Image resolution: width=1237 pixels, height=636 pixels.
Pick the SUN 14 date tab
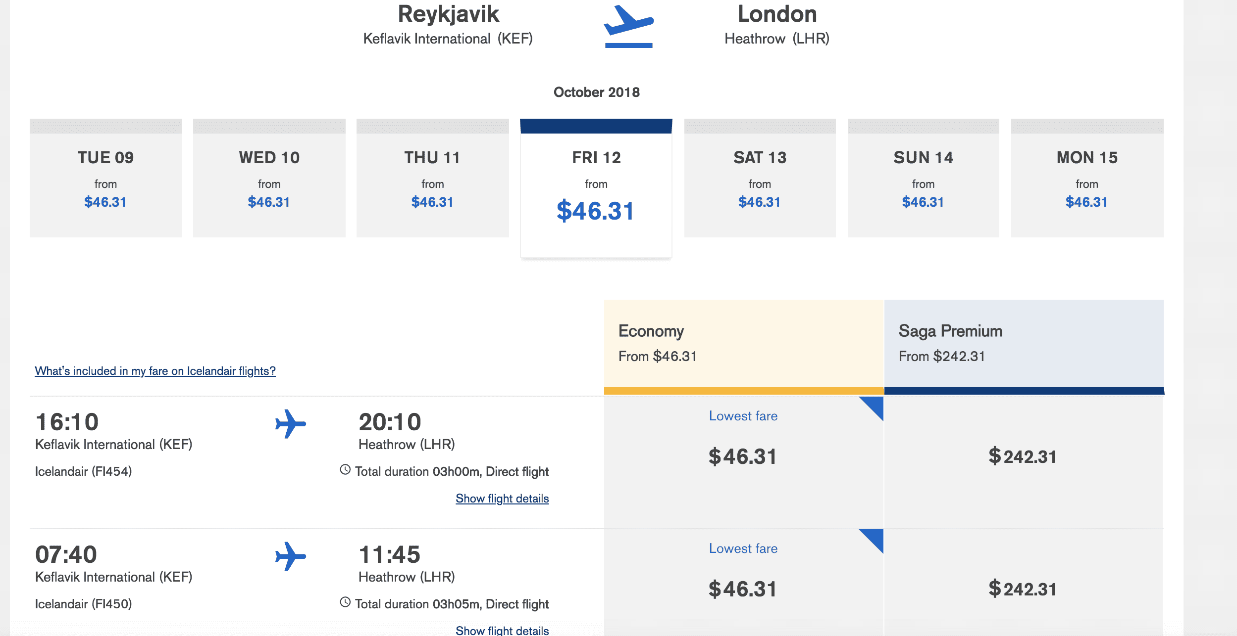923,178
